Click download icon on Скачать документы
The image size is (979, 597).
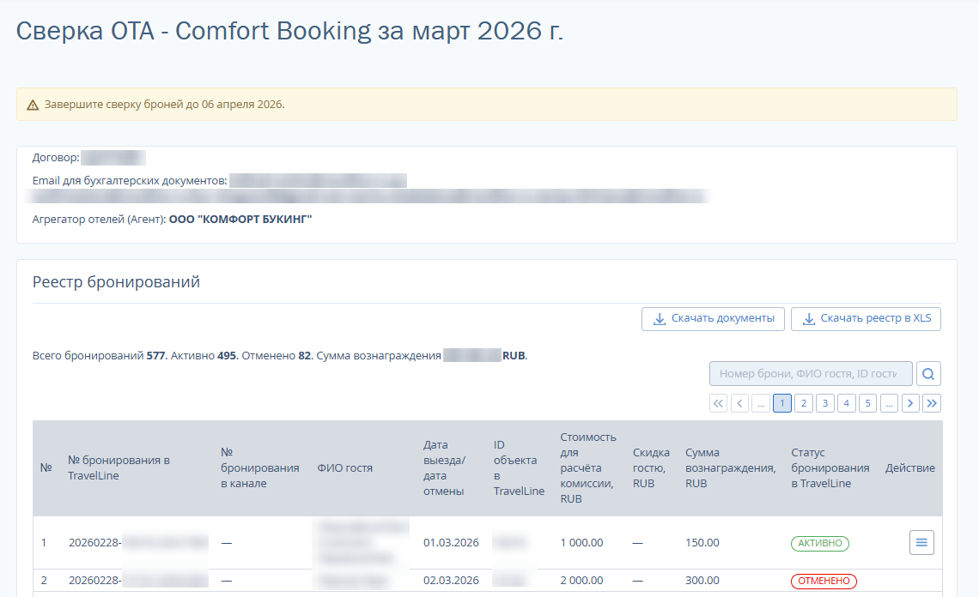[660, 319]
